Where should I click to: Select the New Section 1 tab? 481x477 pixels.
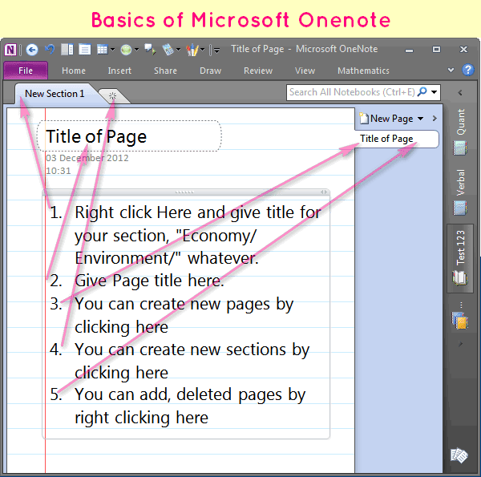55,94
